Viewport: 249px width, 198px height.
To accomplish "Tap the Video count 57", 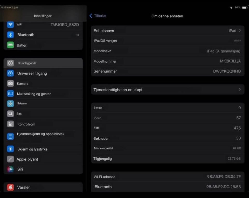I will [x=239, y=118].
